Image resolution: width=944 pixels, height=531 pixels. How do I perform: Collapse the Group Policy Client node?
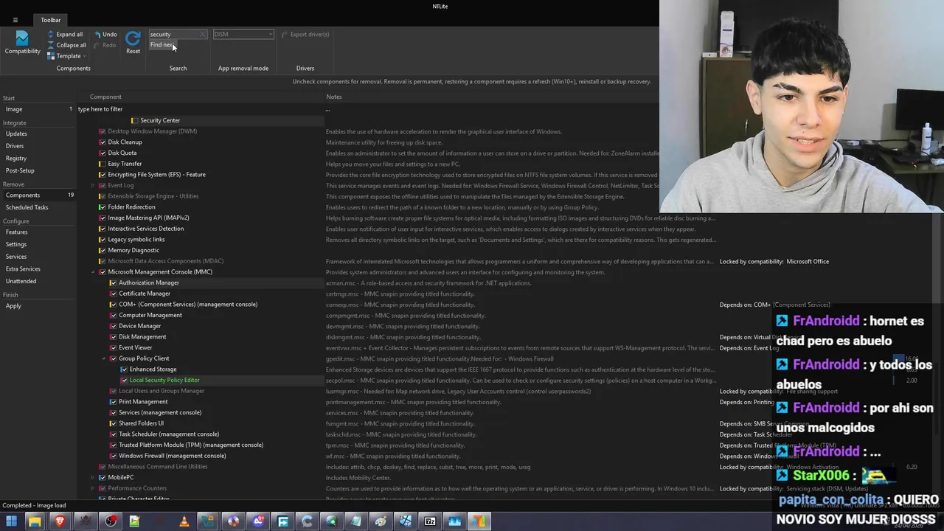coord(104,358)
